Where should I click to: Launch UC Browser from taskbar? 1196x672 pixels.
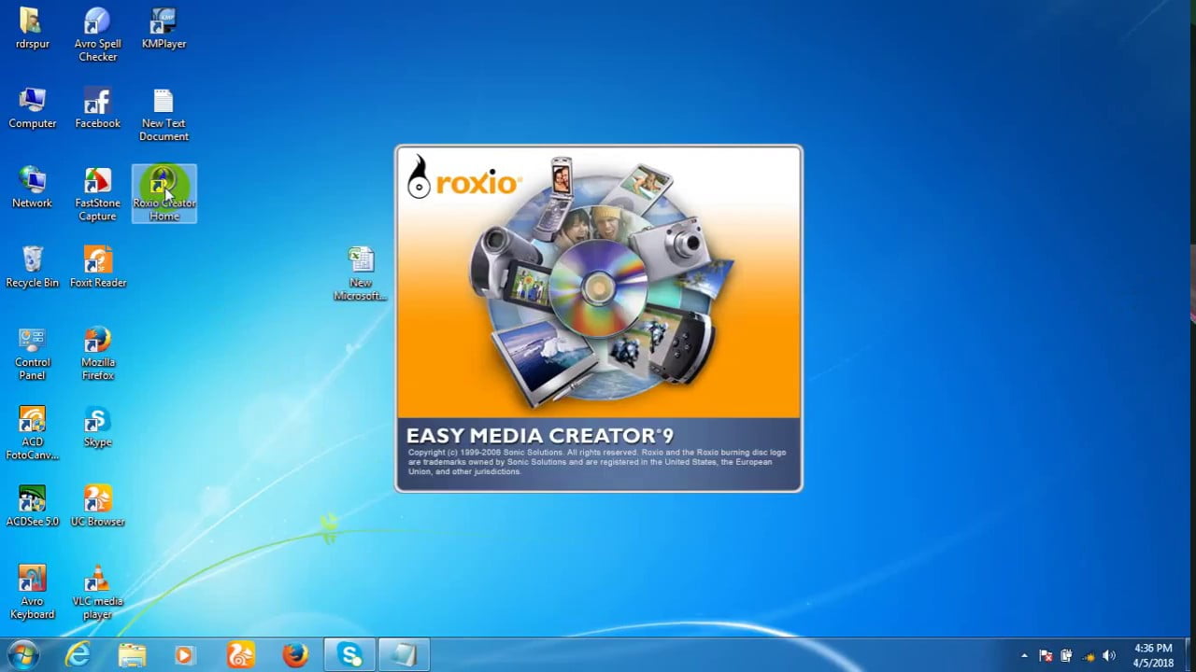[240, 655]
